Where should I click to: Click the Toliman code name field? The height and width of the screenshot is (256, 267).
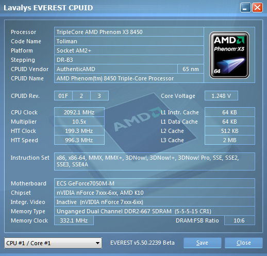coord(129,41)
